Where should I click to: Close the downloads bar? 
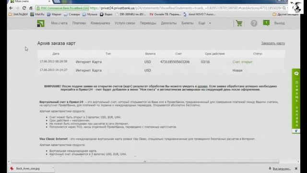[x=296, y=169]
